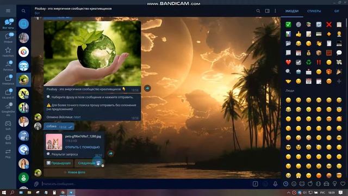Insert the red cross mark emoji
The height and width of the screenshot is (196, 348).
pyautogui.click(x=329, y=24)
